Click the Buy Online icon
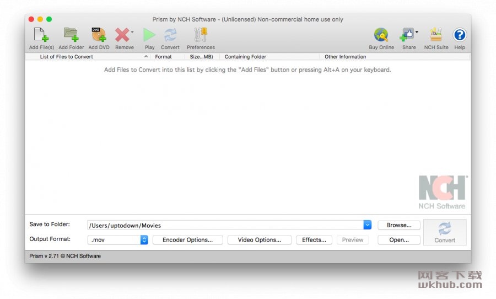 click(x=381, y=35)
